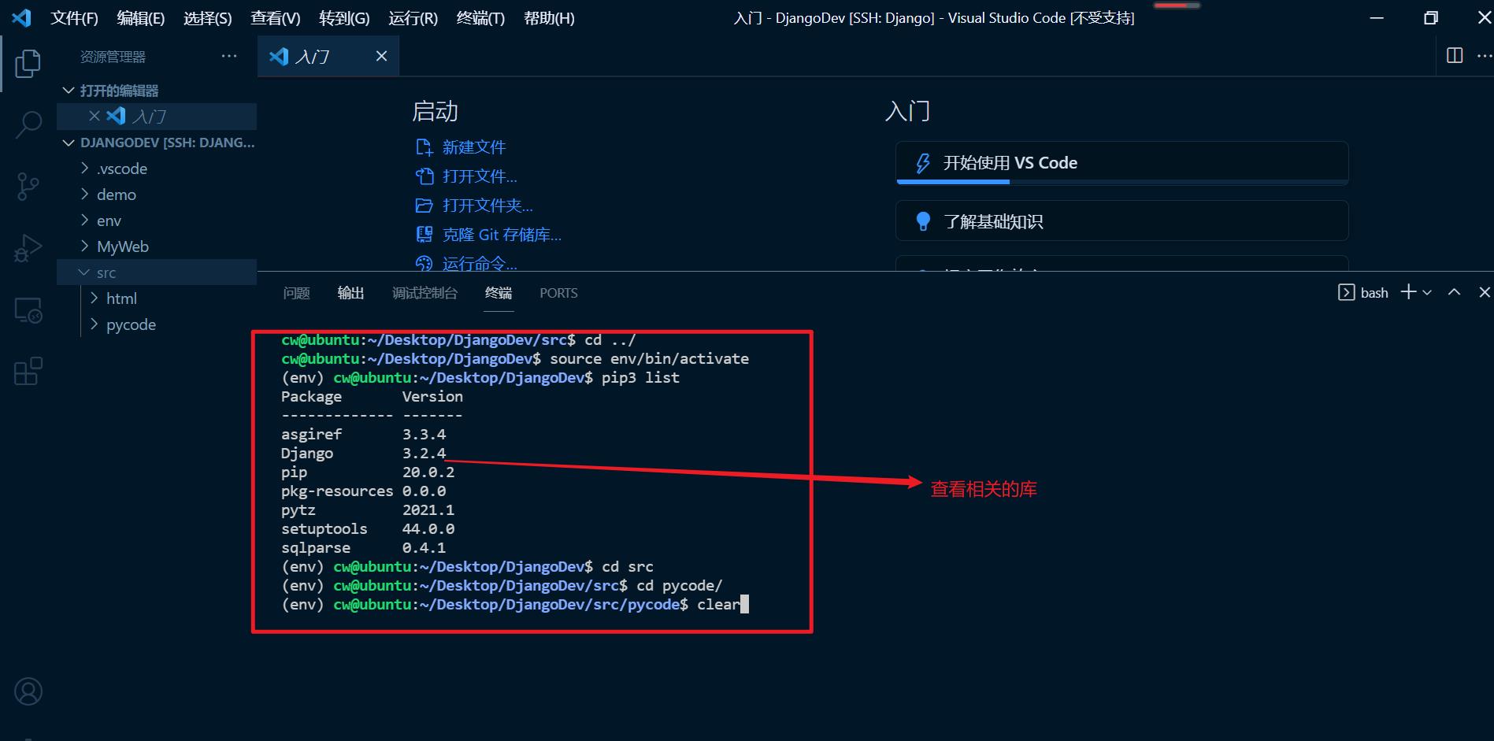Switch to the 调试控制台 panel tab
This screenshot has width=1494, height=741.
click(x=424, y=293)
